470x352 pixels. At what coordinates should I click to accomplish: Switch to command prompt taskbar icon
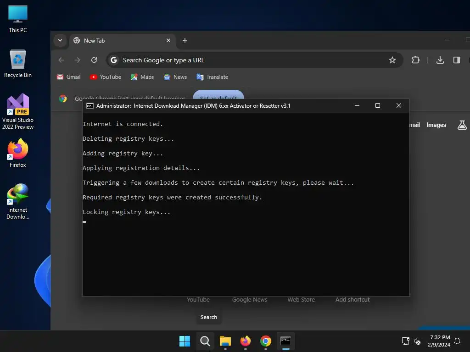[285, 341]
